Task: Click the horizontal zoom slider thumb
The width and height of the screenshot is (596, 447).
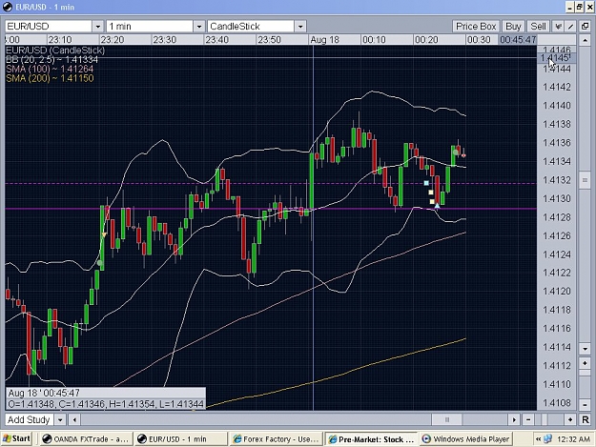Action: tap(545, 419)
